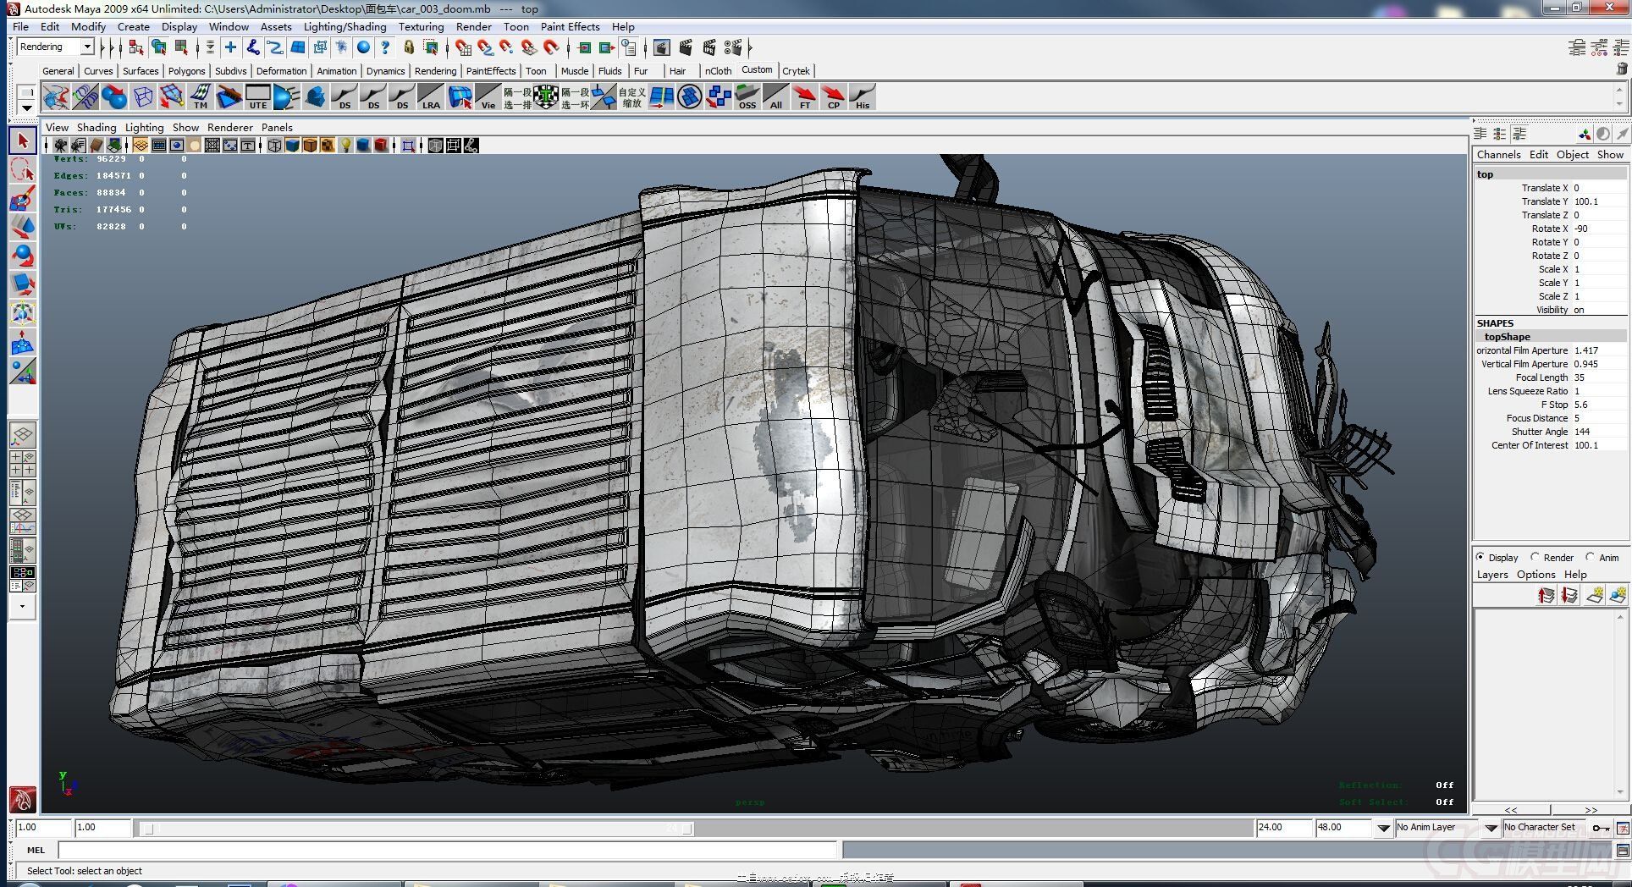The image size is (1632, 887).
Task: Click the FT shelf button
Action: click(804, 96)
